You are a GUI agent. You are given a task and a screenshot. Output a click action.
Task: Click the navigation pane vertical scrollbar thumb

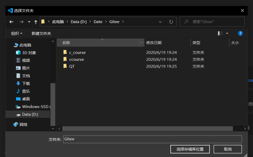[x=53, y=105]
